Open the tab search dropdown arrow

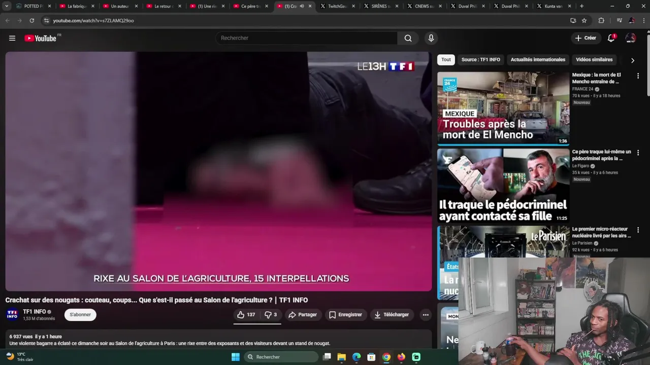(7, 6)
